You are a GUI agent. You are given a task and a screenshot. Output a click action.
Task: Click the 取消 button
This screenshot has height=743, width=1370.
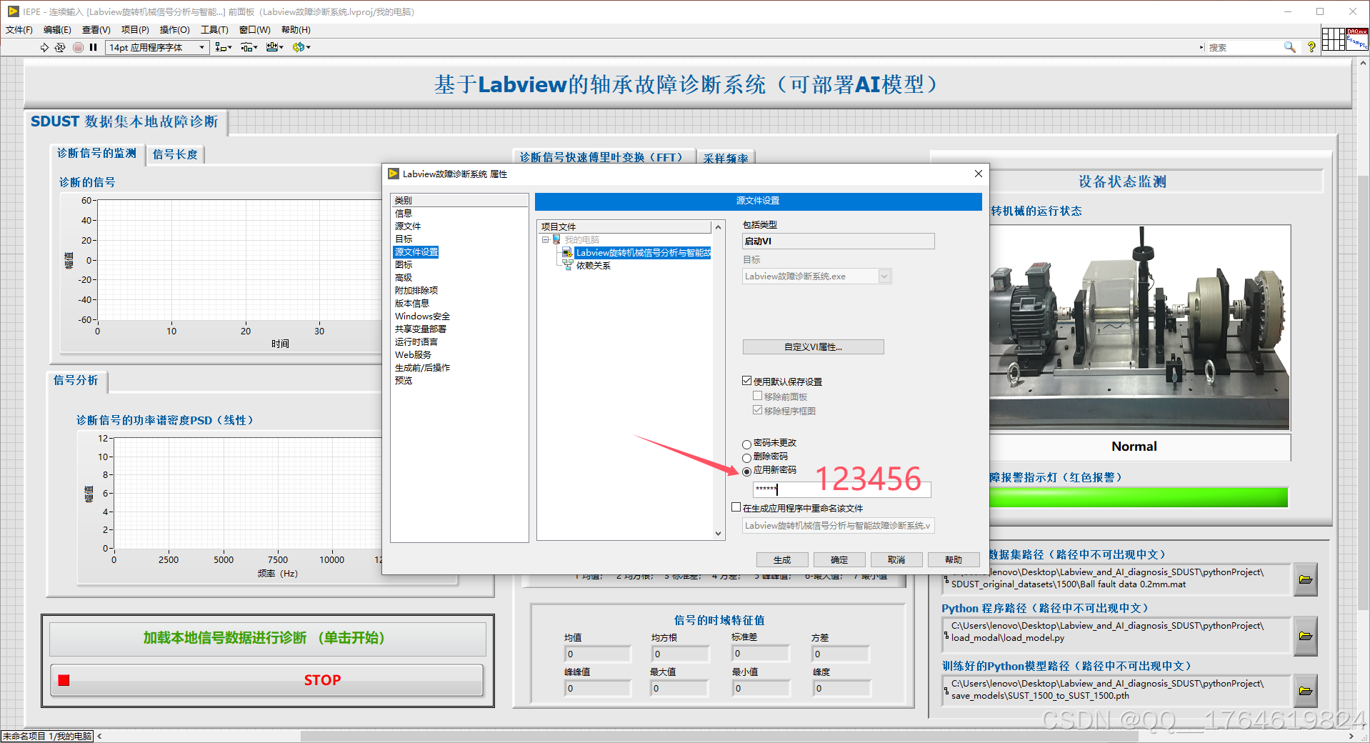tap(896, 560)
